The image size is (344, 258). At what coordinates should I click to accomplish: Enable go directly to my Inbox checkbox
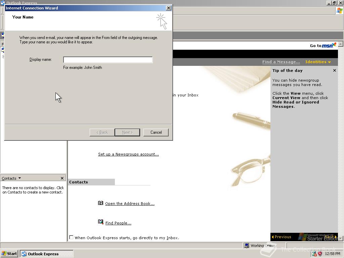pos(71,238)
